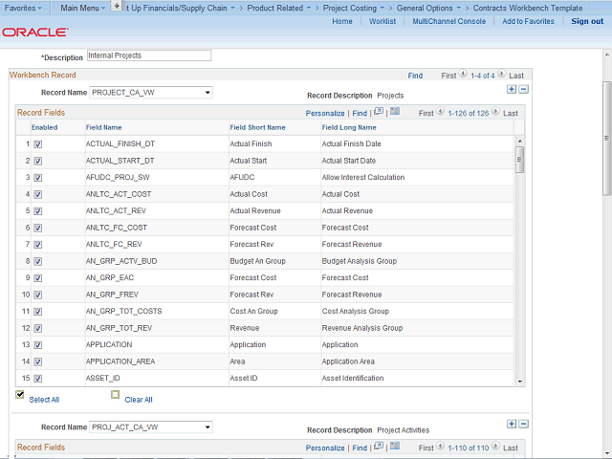The width and height of the screenshot is (612, 459).
Task: Go to previous rows in 1-126 Record Fields grid
Action: tap(440, 112)
